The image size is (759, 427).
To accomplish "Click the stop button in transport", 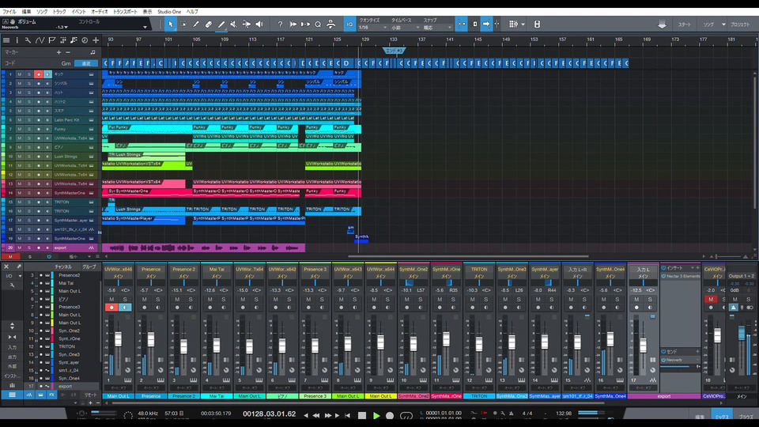I will (x=362, y=416).
